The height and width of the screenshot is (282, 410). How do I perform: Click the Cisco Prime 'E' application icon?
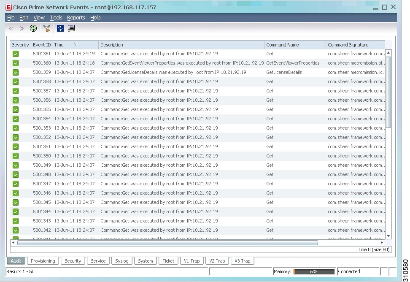tap(8, 7)
